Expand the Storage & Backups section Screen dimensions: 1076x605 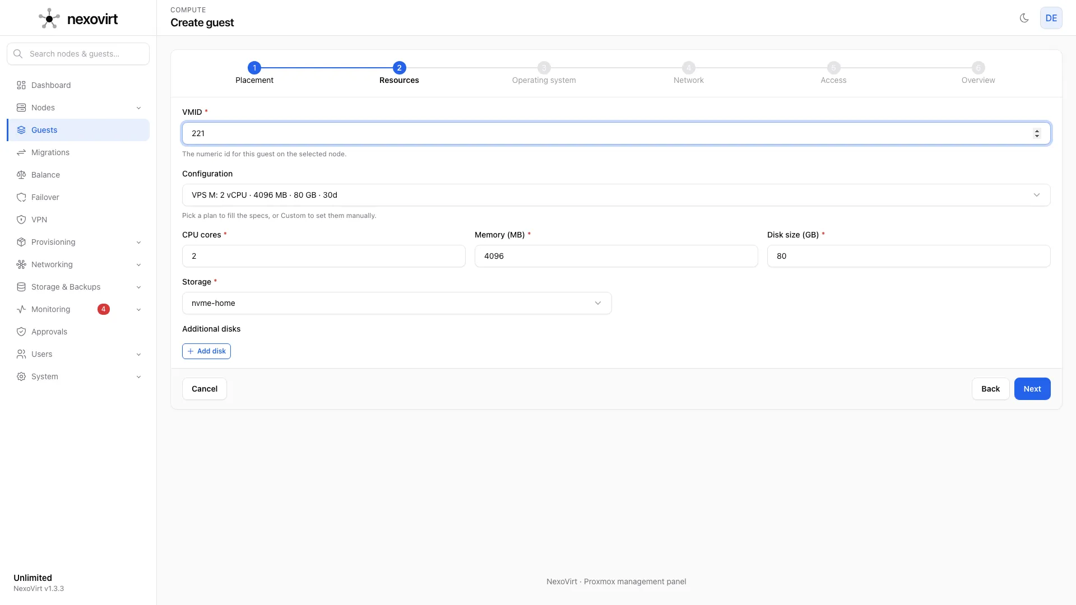pos(138,287)
